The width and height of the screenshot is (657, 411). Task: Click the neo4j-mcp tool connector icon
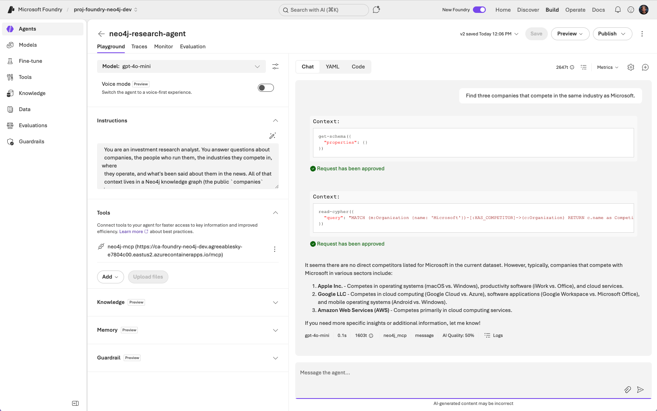pos(101,246)
